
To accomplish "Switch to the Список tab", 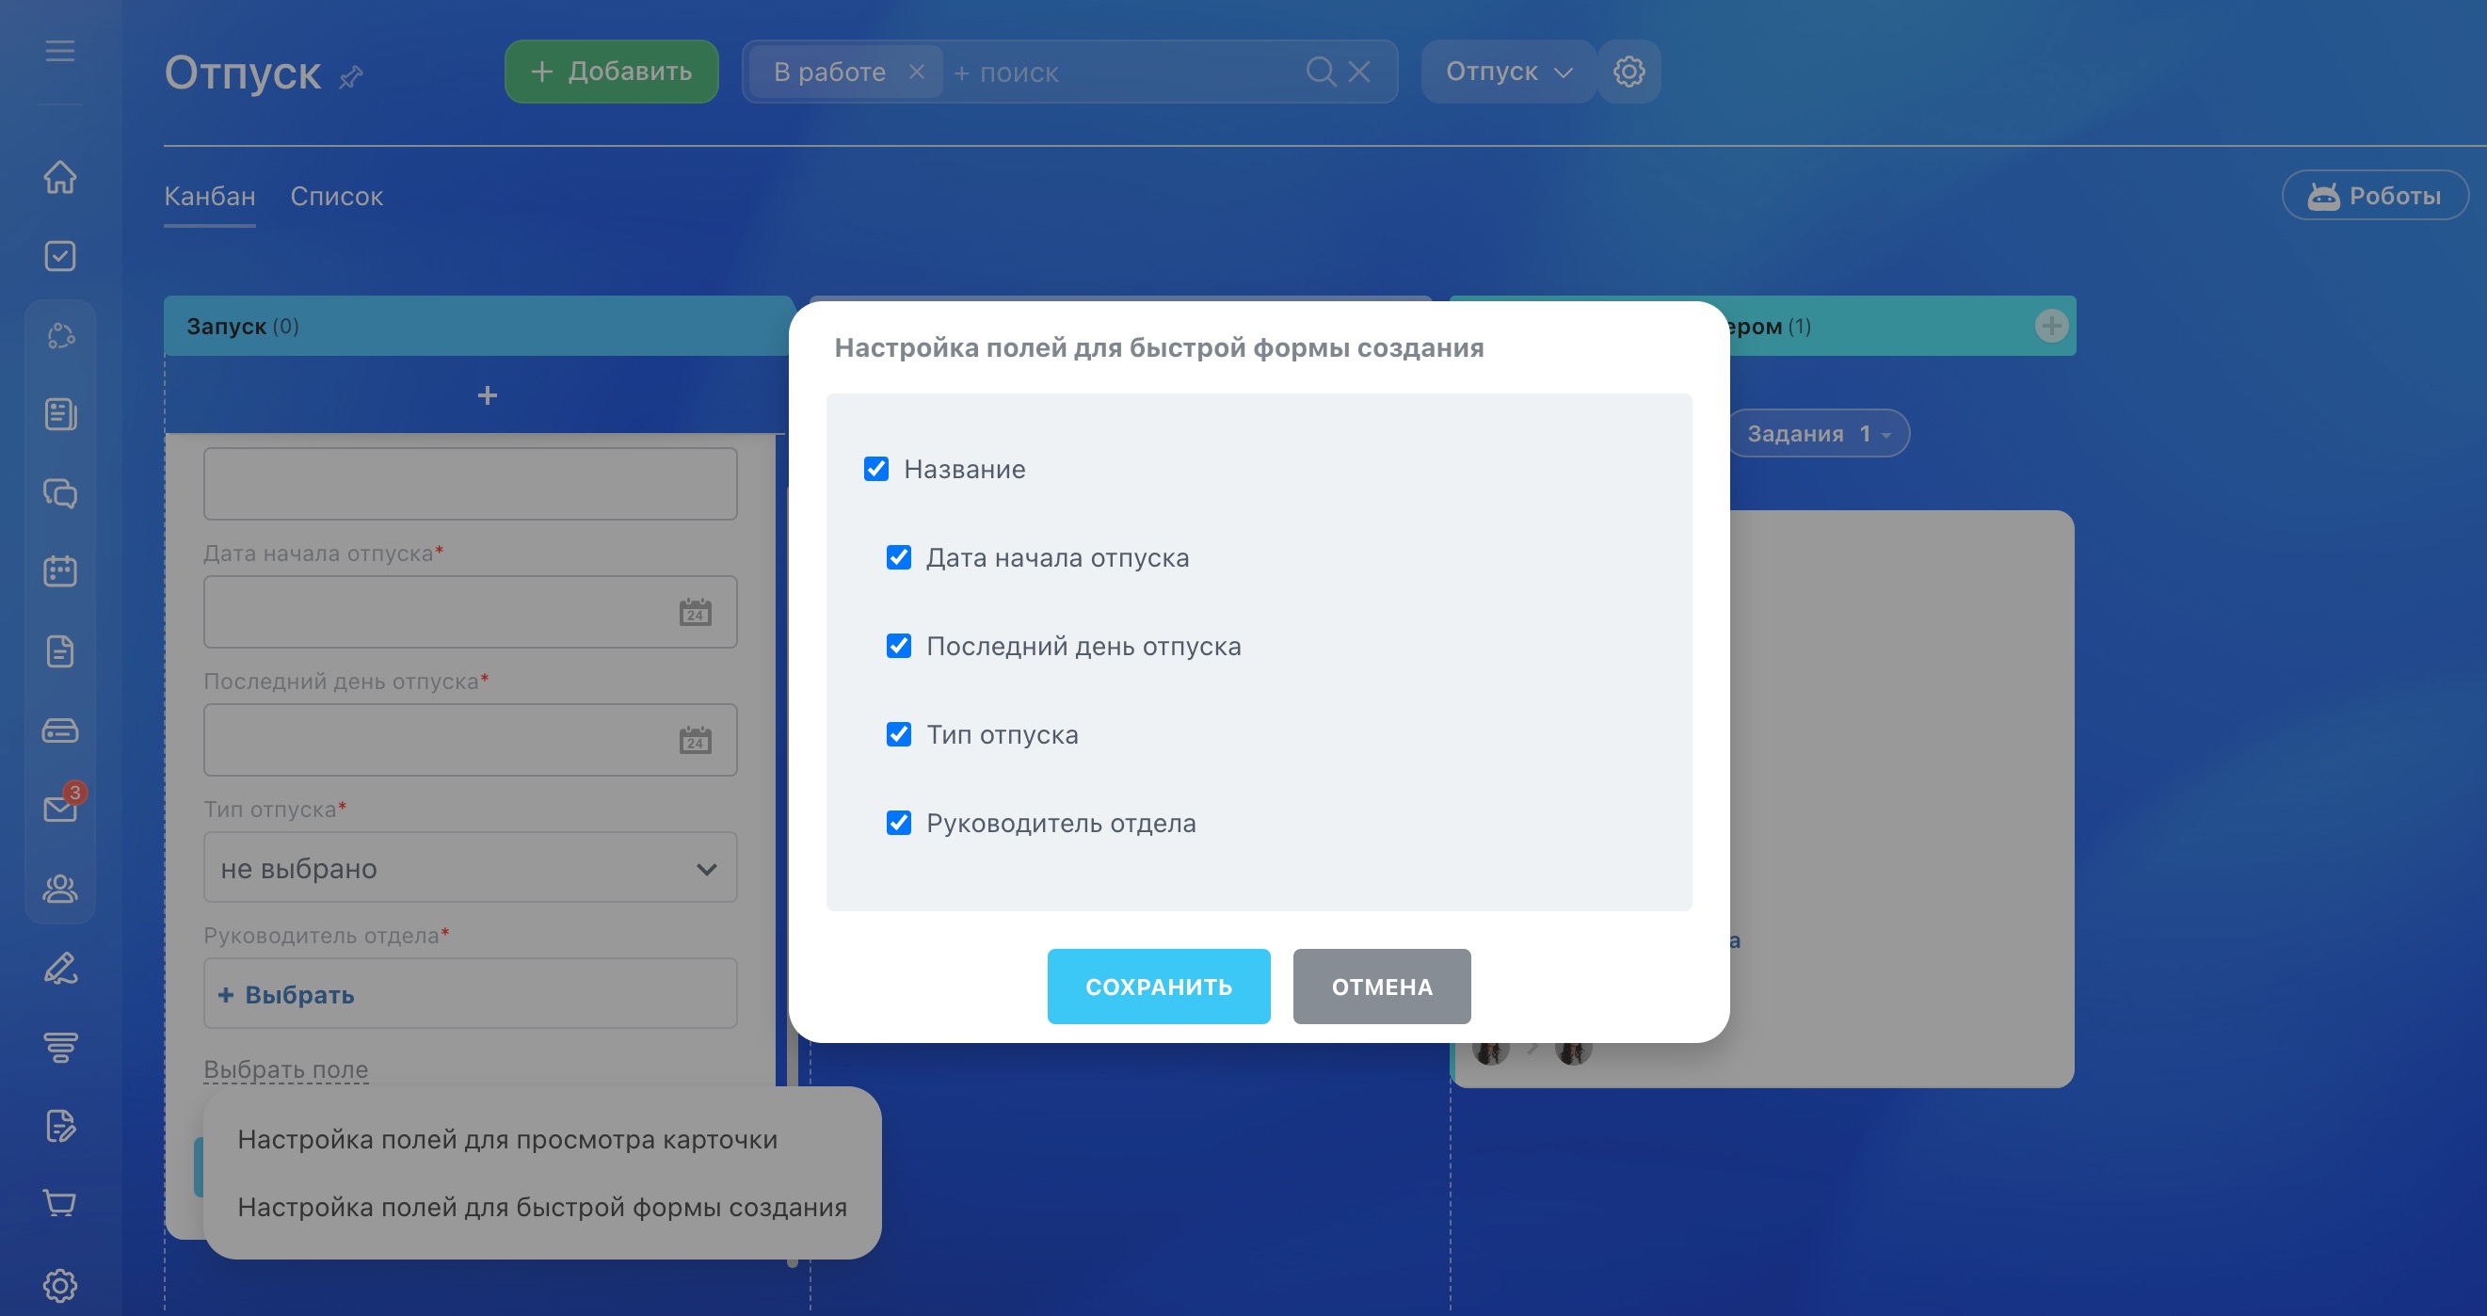I will tap(336, 196).
